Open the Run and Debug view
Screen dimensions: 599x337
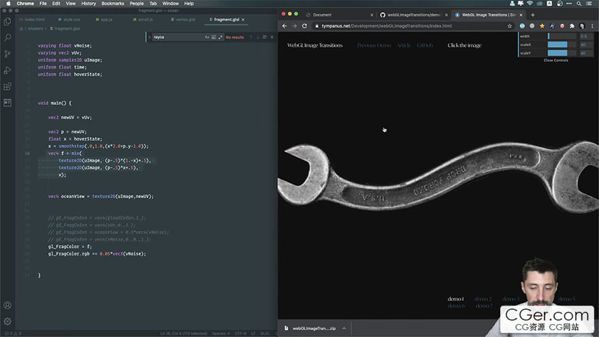(7, 70)
